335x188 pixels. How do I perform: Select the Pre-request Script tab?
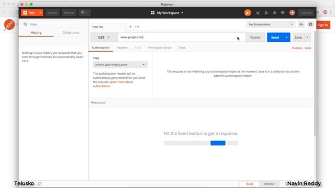pos(160,48)
